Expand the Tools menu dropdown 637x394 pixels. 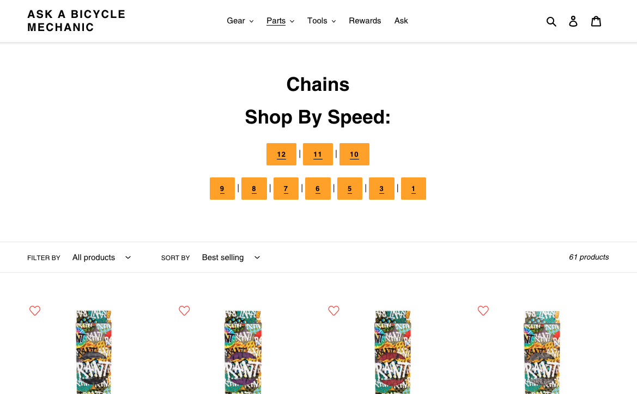tap(321, 21)
